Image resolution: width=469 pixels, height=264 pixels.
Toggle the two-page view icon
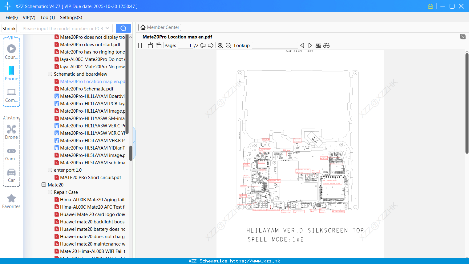coord(141,45)
